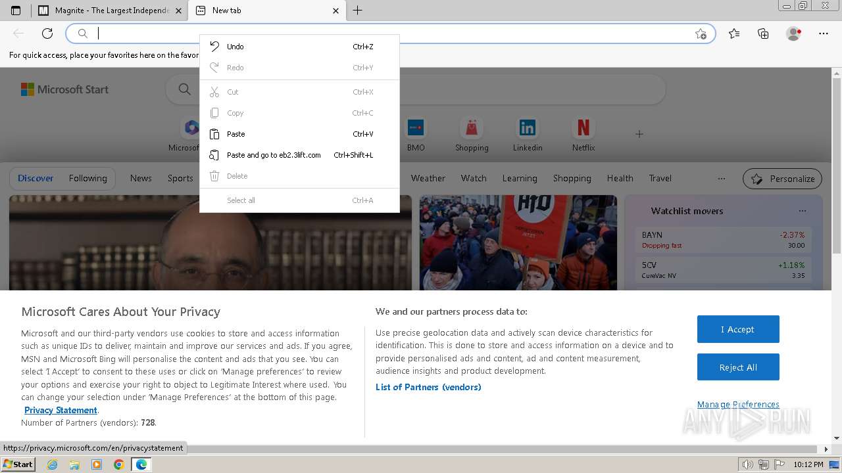
Task: Add page to favorites star icon
Action: (x=701, y=34)
